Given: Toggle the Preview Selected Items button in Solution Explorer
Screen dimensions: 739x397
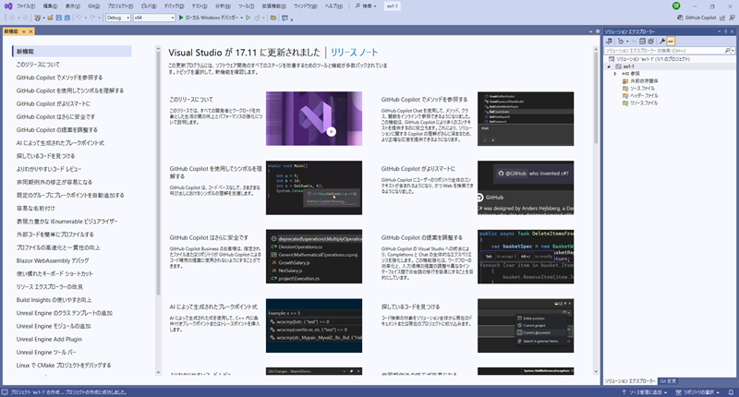Looking at the screenshot, I should coord(672,42).
